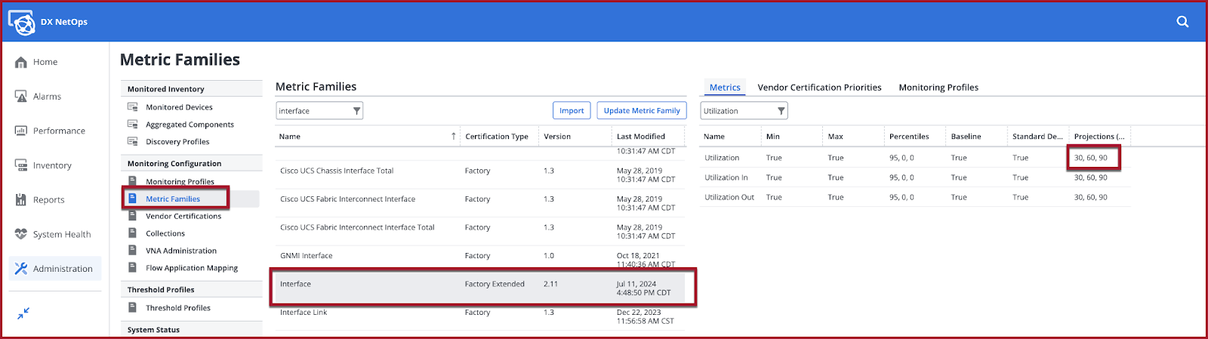Click the Home house icon
The width and height of the screenshot is (1208, 339).
pos(21,62)
